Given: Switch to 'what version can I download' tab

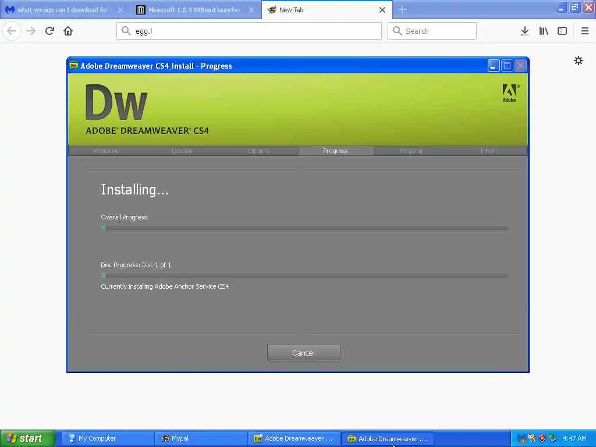Looking at the screenshot, I should pyautogui.click(x=65, y=10).
